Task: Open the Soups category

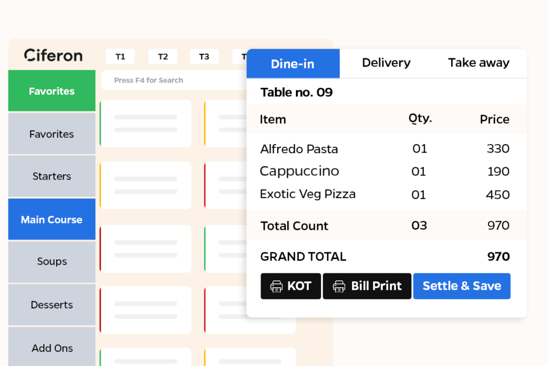Action: pos(52,262)
